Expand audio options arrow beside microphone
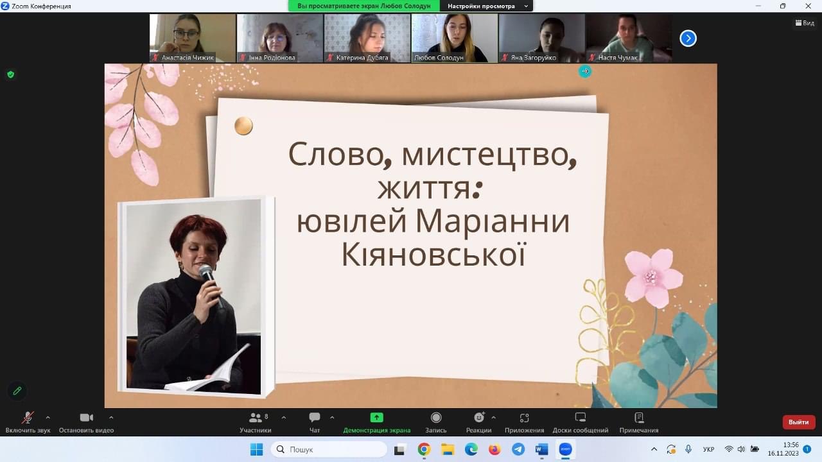The image size is (822, 462). [x=48, y=418]
